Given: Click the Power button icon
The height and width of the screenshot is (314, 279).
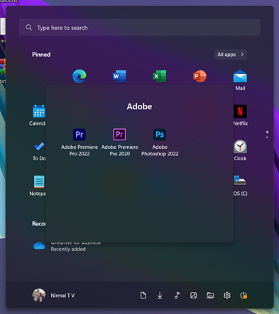Looking at the screenshot, I should pyautogui.click(x=244, y=296).
